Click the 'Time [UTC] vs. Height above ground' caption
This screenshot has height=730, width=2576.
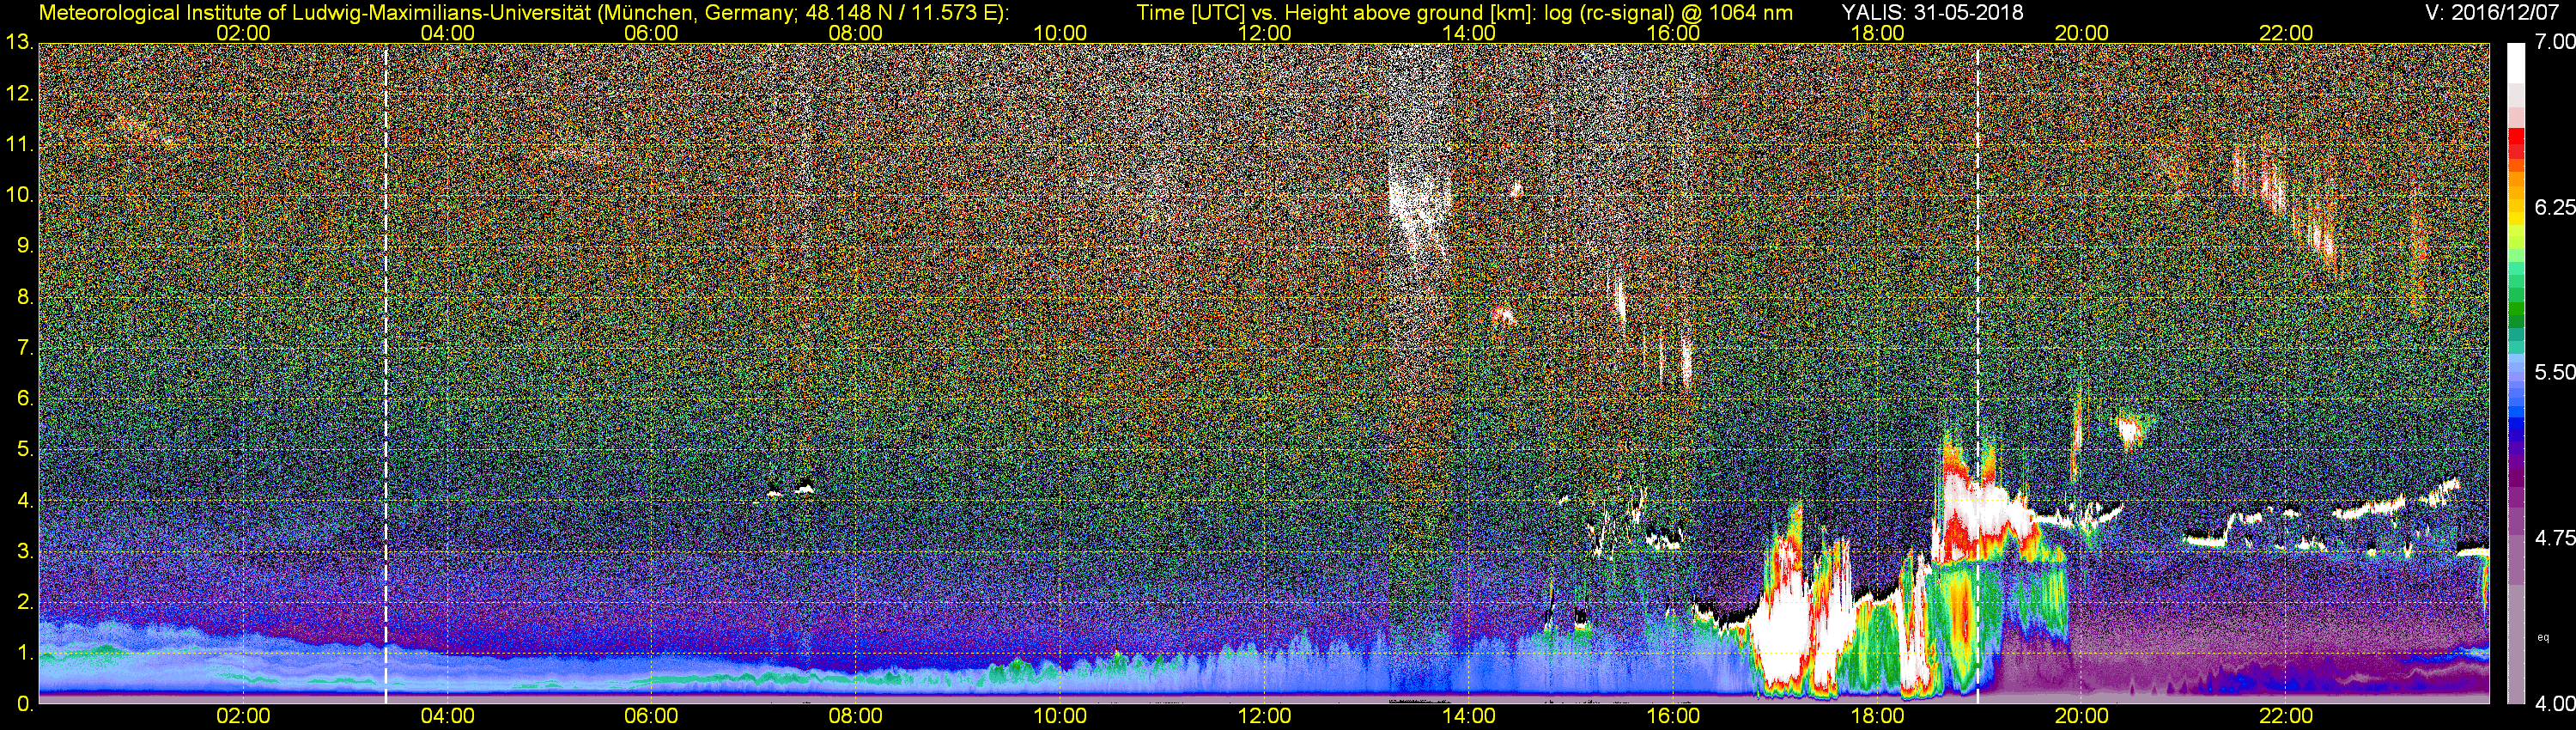pos(1465,13)
